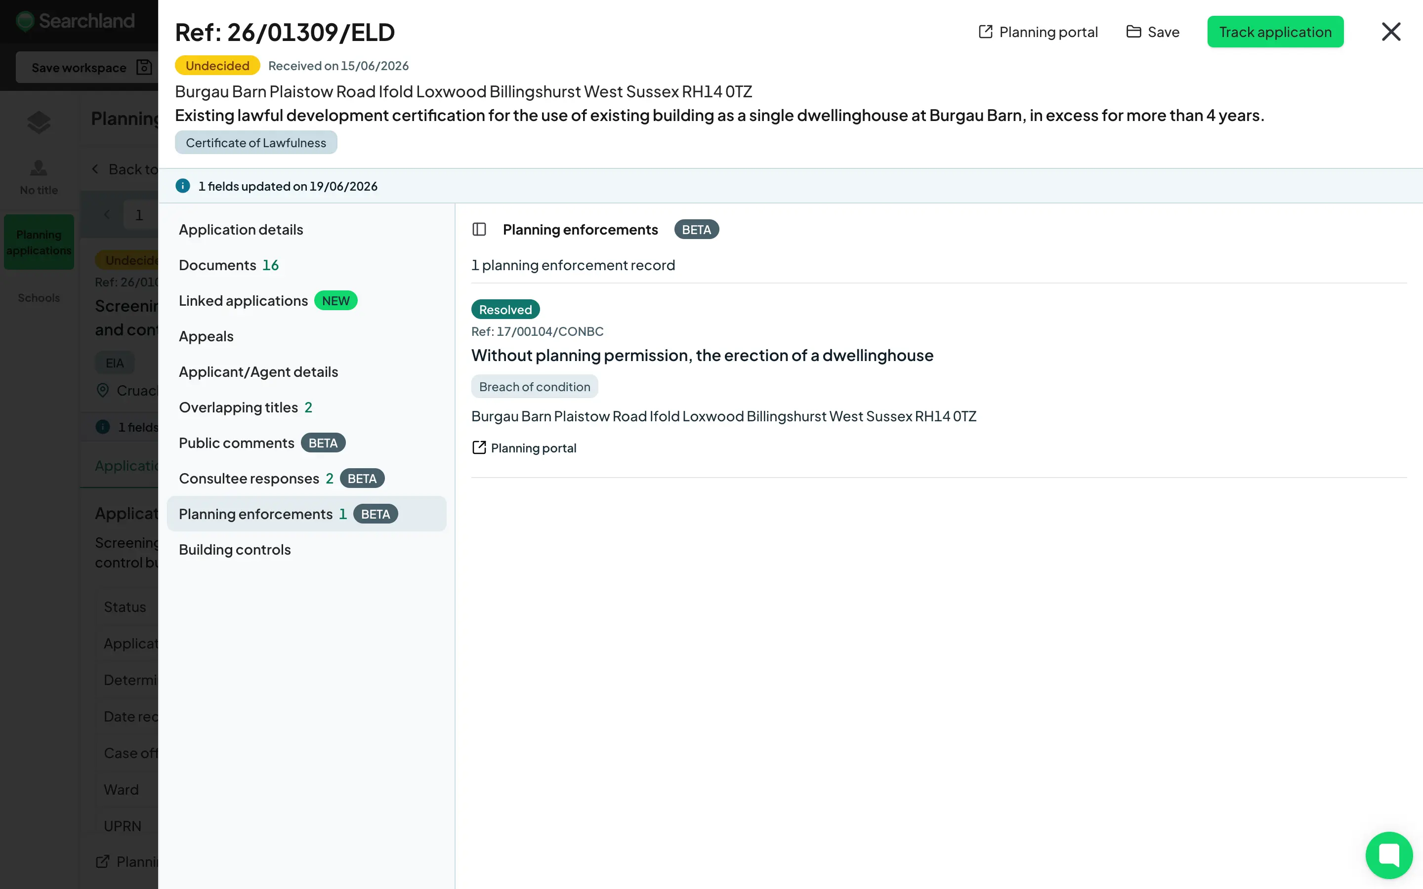The width and height of the screenshot is (1423, 889).
Task: Click the Back to chevron in background page
Action: click(x=95, y=169)
